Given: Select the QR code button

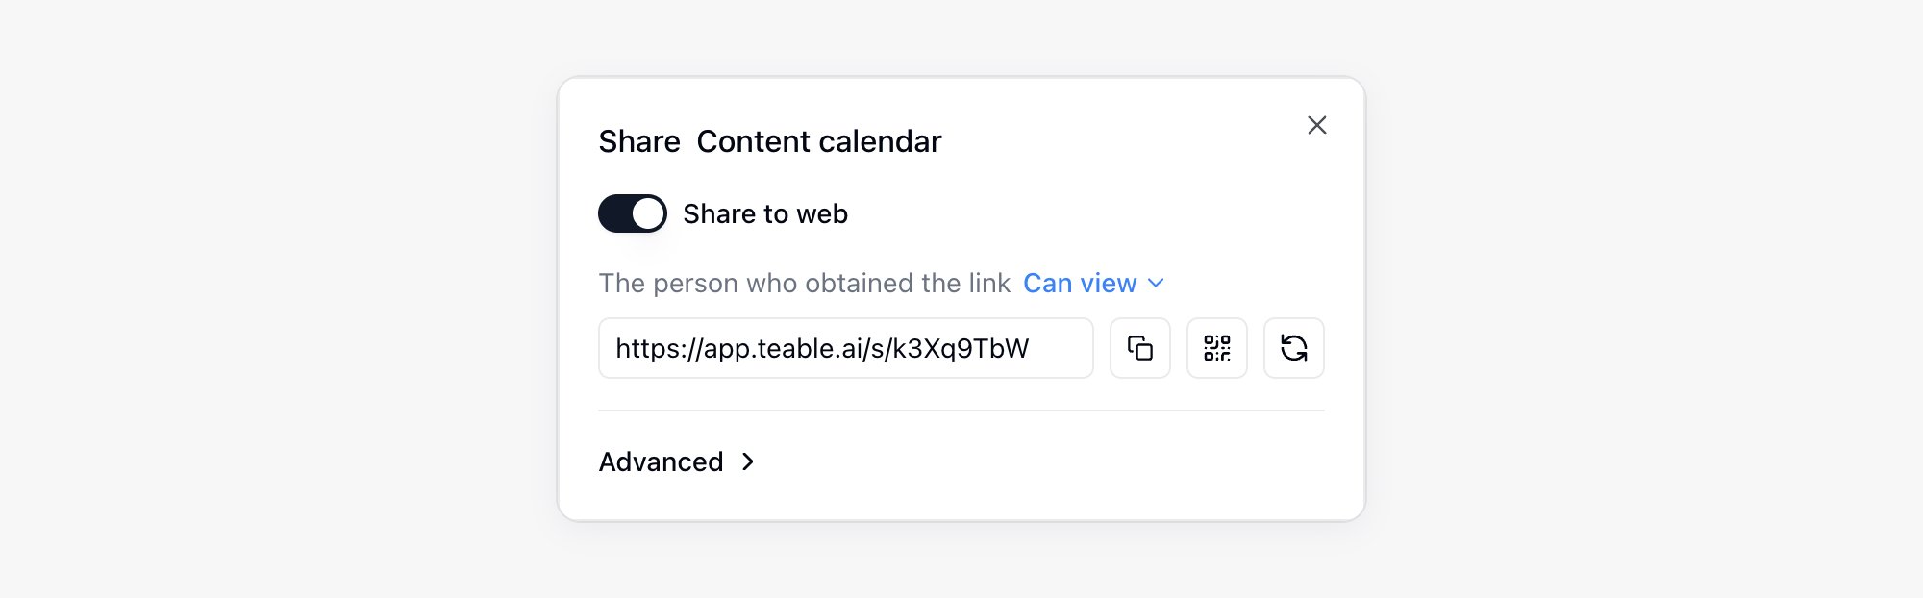Looking at the screenshot, I should (1217, 348).
